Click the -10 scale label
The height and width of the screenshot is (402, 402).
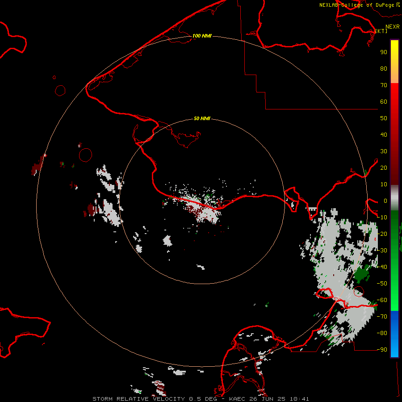[382, 218]
